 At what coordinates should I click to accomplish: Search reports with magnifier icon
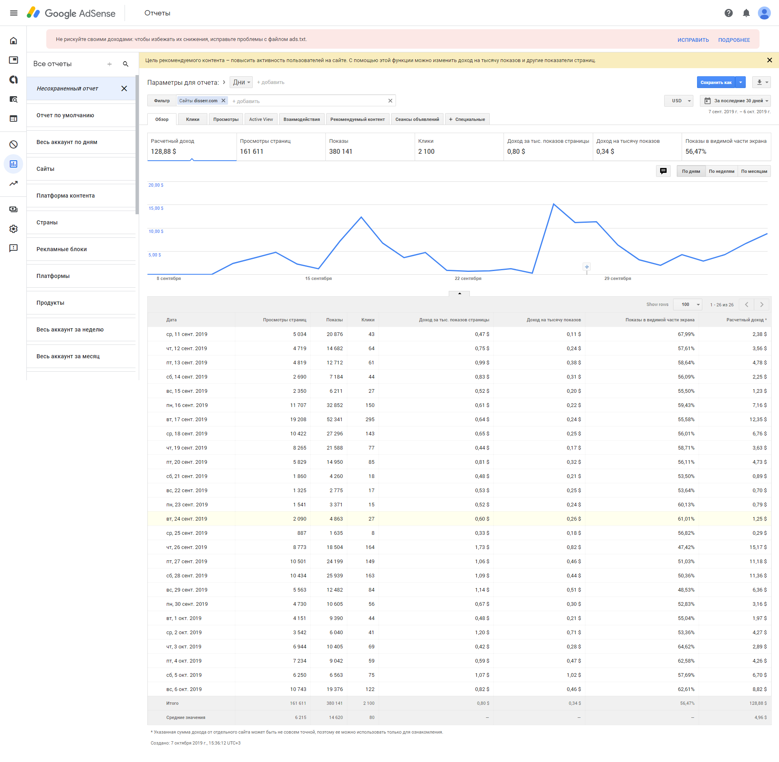point(126,64)
